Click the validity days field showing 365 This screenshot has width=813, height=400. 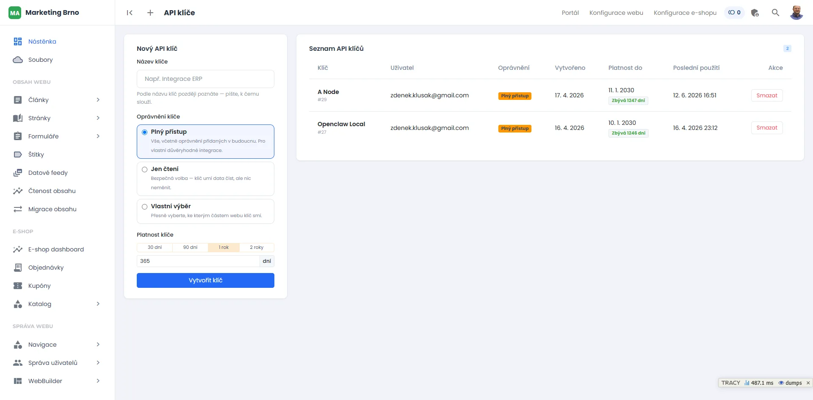tap(198, 261)
